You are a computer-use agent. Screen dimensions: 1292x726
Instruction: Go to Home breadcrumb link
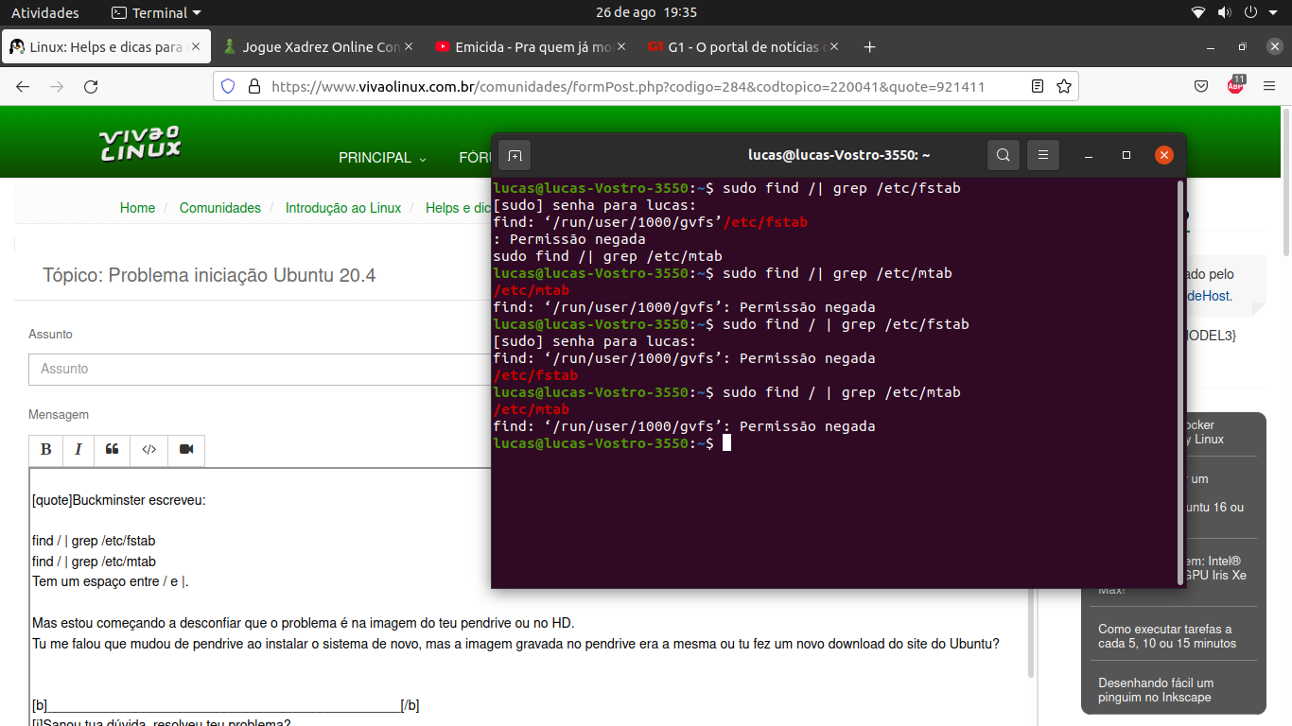coord(137,208)
